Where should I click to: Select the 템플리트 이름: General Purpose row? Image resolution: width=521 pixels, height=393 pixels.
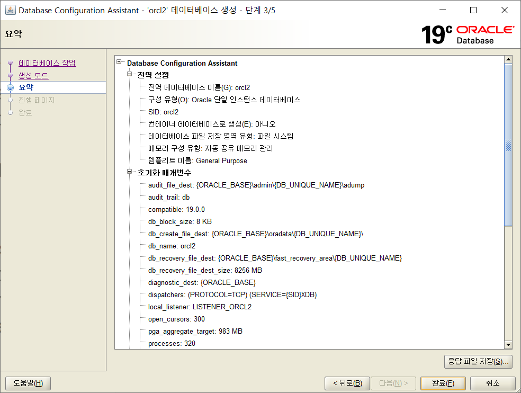pos(197,160)
